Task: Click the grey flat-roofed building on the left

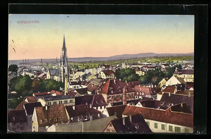Action: [56, 100]
